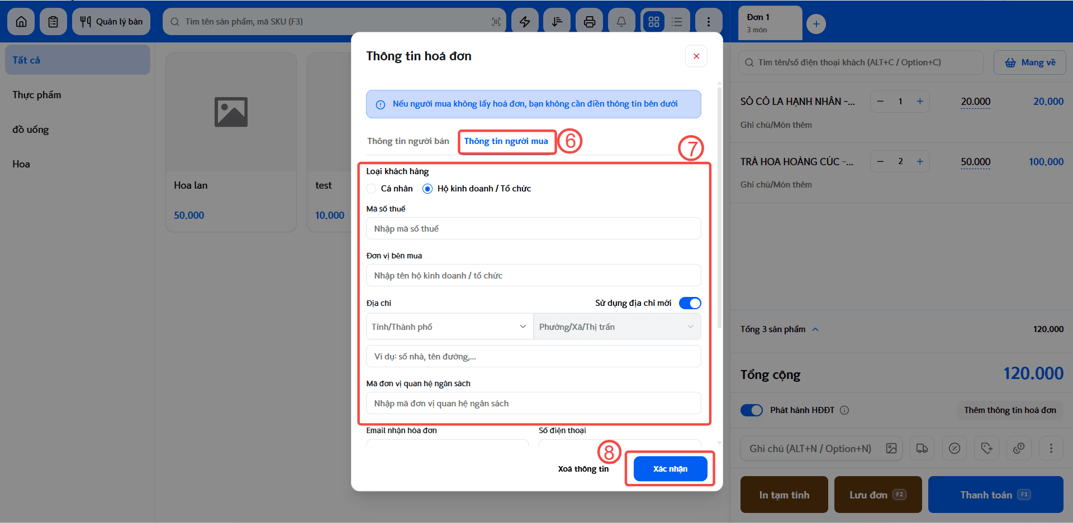
Task: Click the sort order icon
Action: [x=557, y=22]
